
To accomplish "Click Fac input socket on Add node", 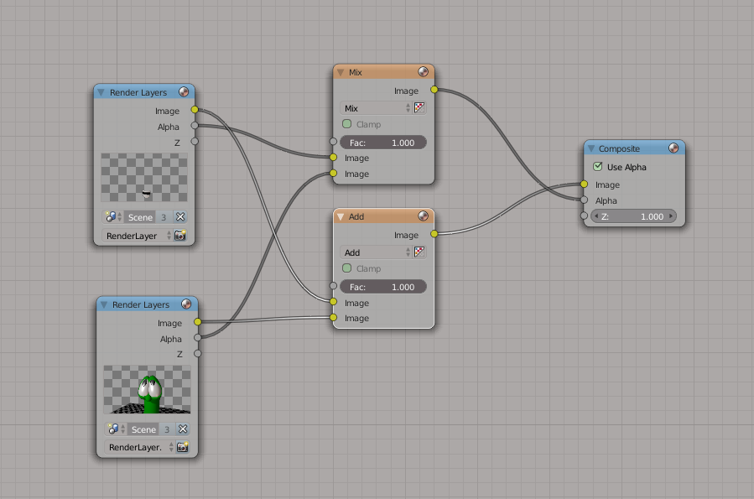I will tap(333, 285).
